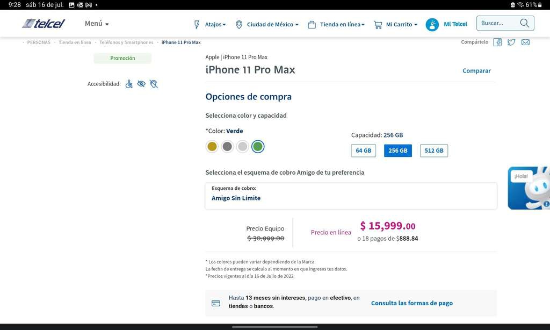The width and height of the screenshot is (550, 330).
Task: Select 256 GB capacity
Action: tap(398, 150)
